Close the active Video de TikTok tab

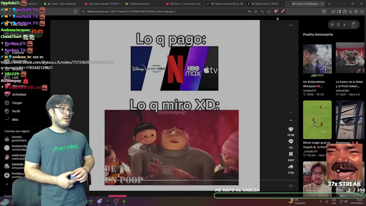click(322, 4)
